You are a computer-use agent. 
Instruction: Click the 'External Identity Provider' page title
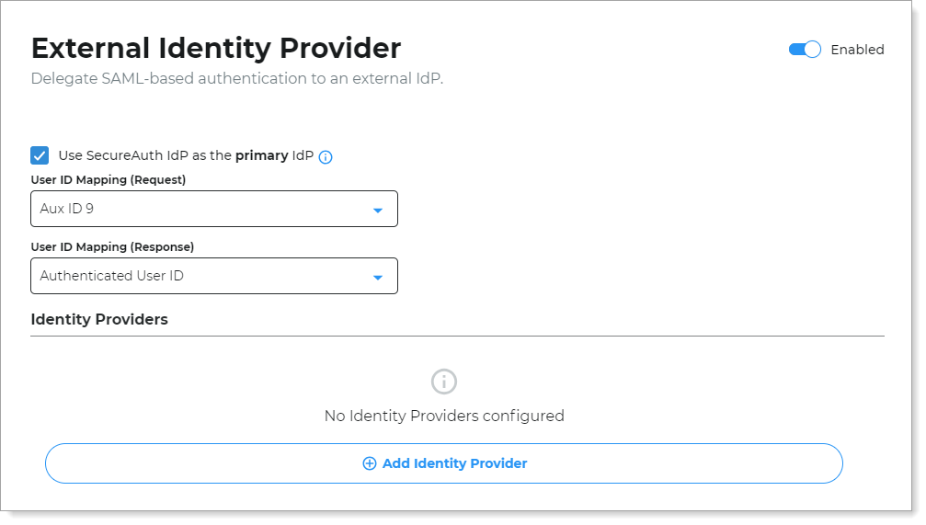click(216, 48)
